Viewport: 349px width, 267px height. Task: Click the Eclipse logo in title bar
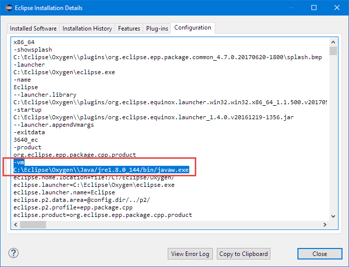click(x=9, y=8)
